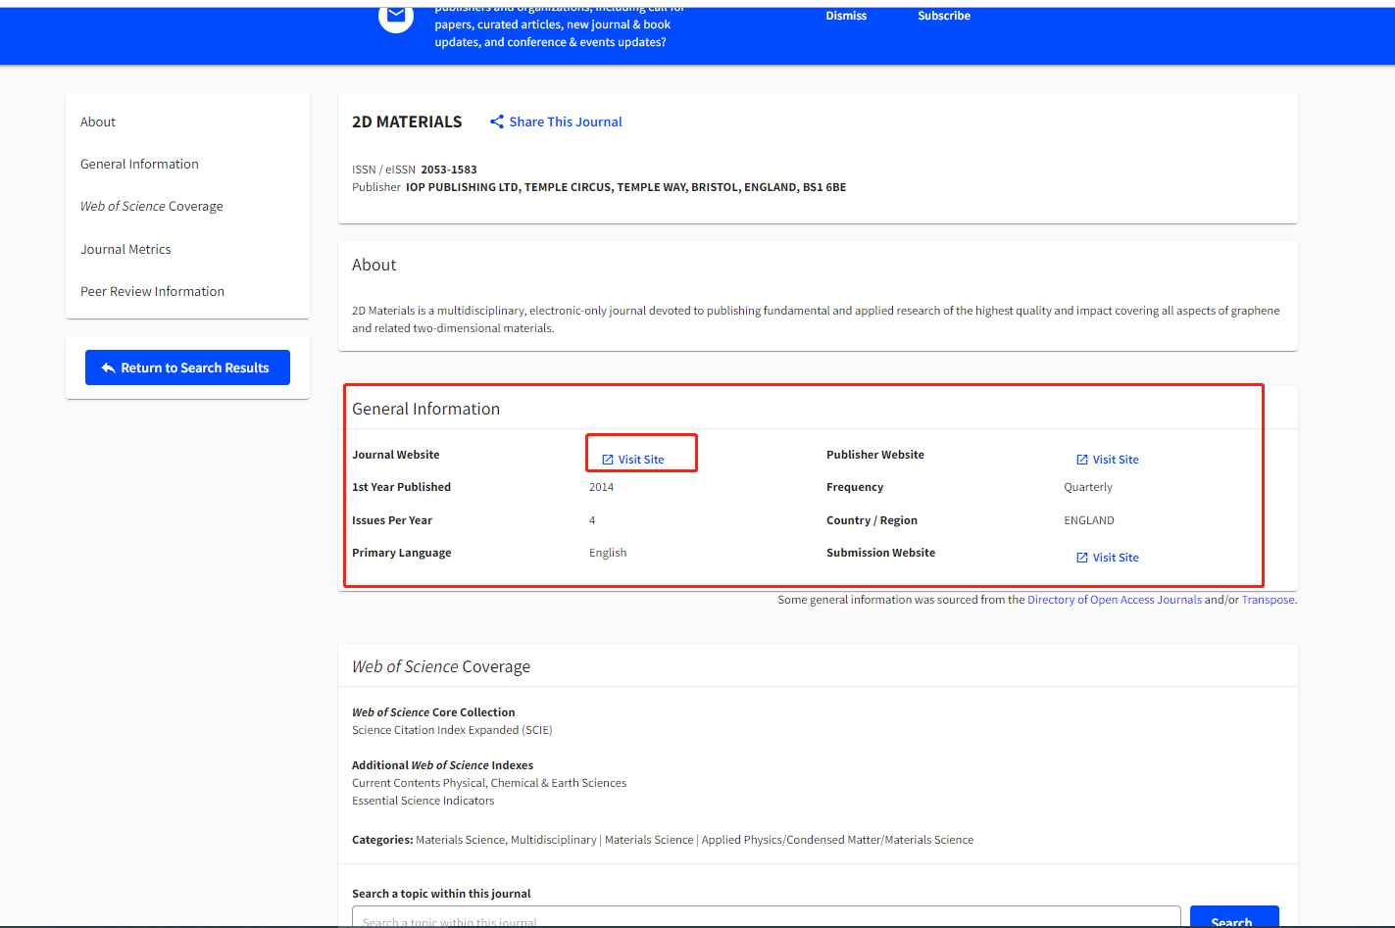Click the share icon beside journal title
The height and width of the screenshot is (928, 1395).
click(x=497, y=122)
